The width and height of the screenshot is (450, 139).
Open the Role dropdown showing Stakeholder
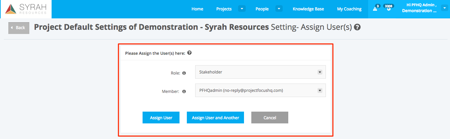coord(260,72)
